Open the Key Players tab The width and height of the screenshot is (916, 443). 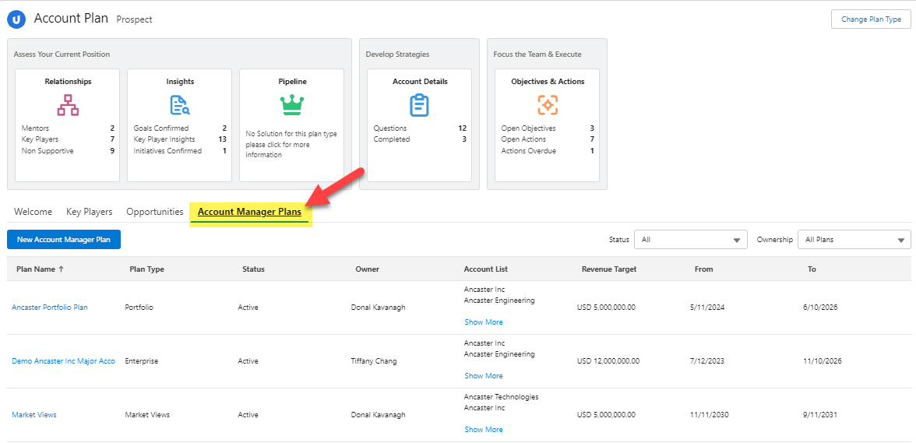89,212
